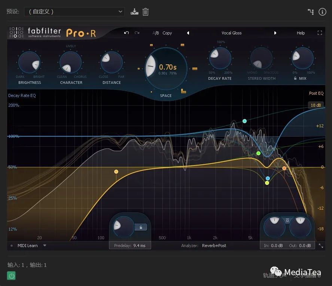Select the yellow low-cut Post EQ node
Screen dimensions: 332x286
[x=116, y=171]
